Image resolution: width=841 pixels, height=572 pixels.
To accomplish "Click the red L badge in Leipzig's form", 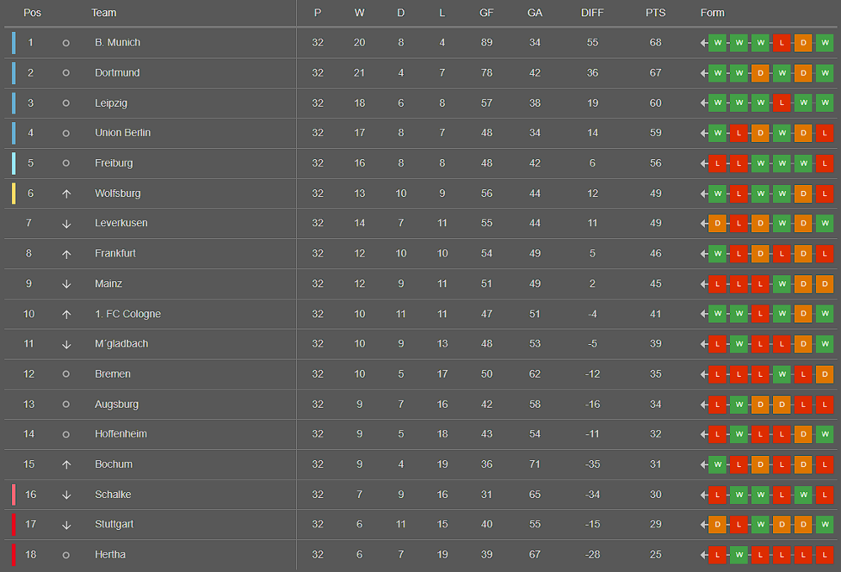I will point(782,103).
